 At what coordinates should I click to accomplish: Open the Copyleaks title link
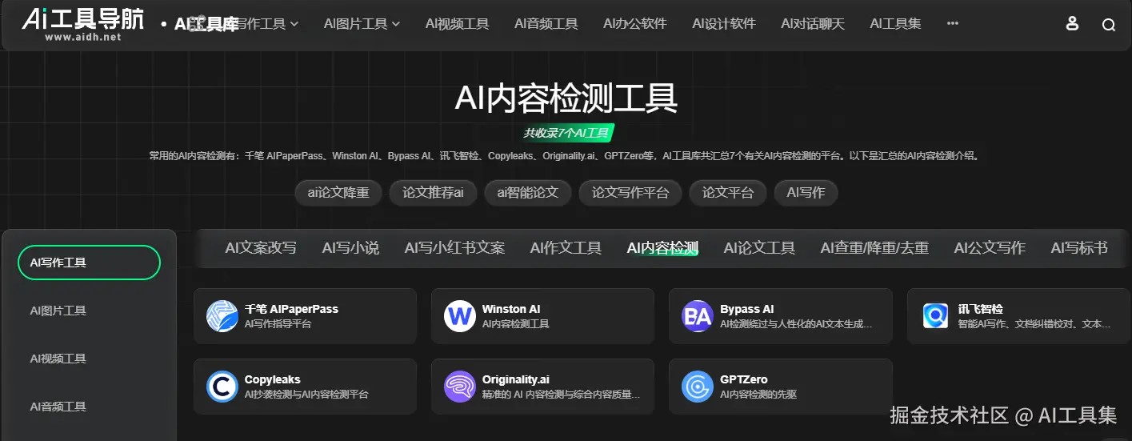pos(272,379)
